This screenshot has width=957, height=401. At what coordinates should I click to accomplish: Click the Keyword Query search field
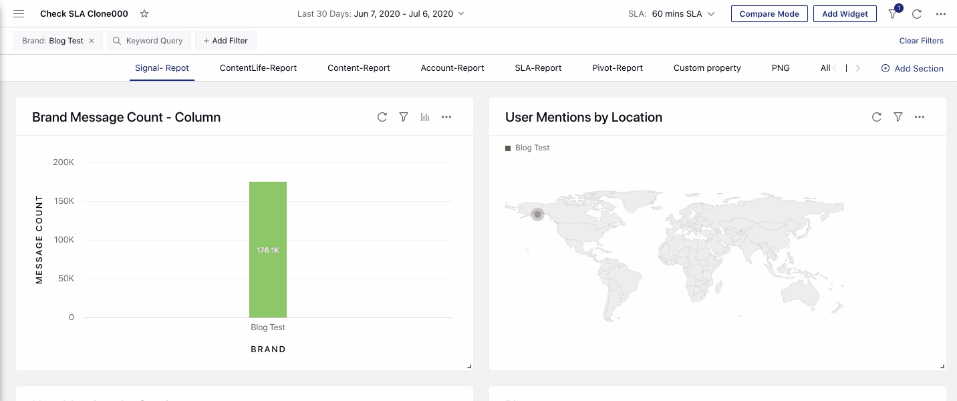coord(149,41)
